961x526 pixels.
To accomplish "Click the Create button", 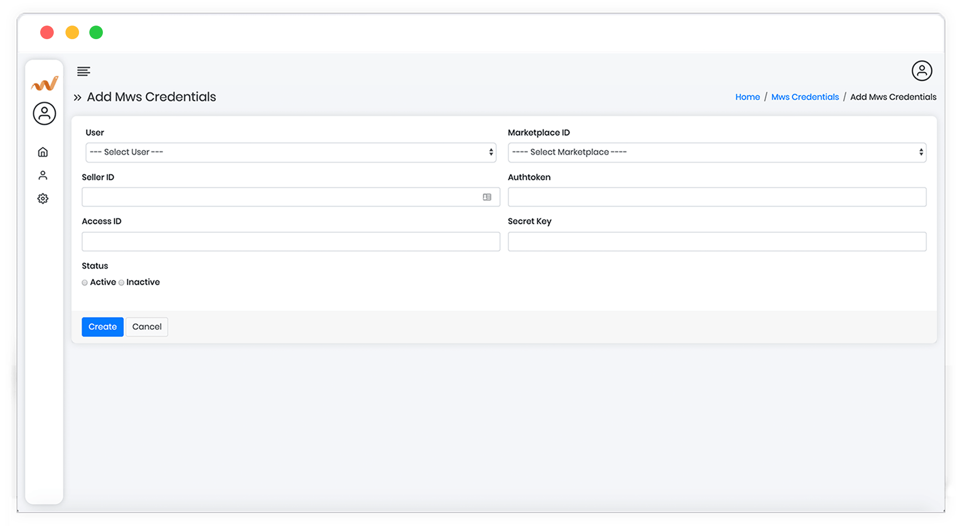I will (x=103, y=327).
